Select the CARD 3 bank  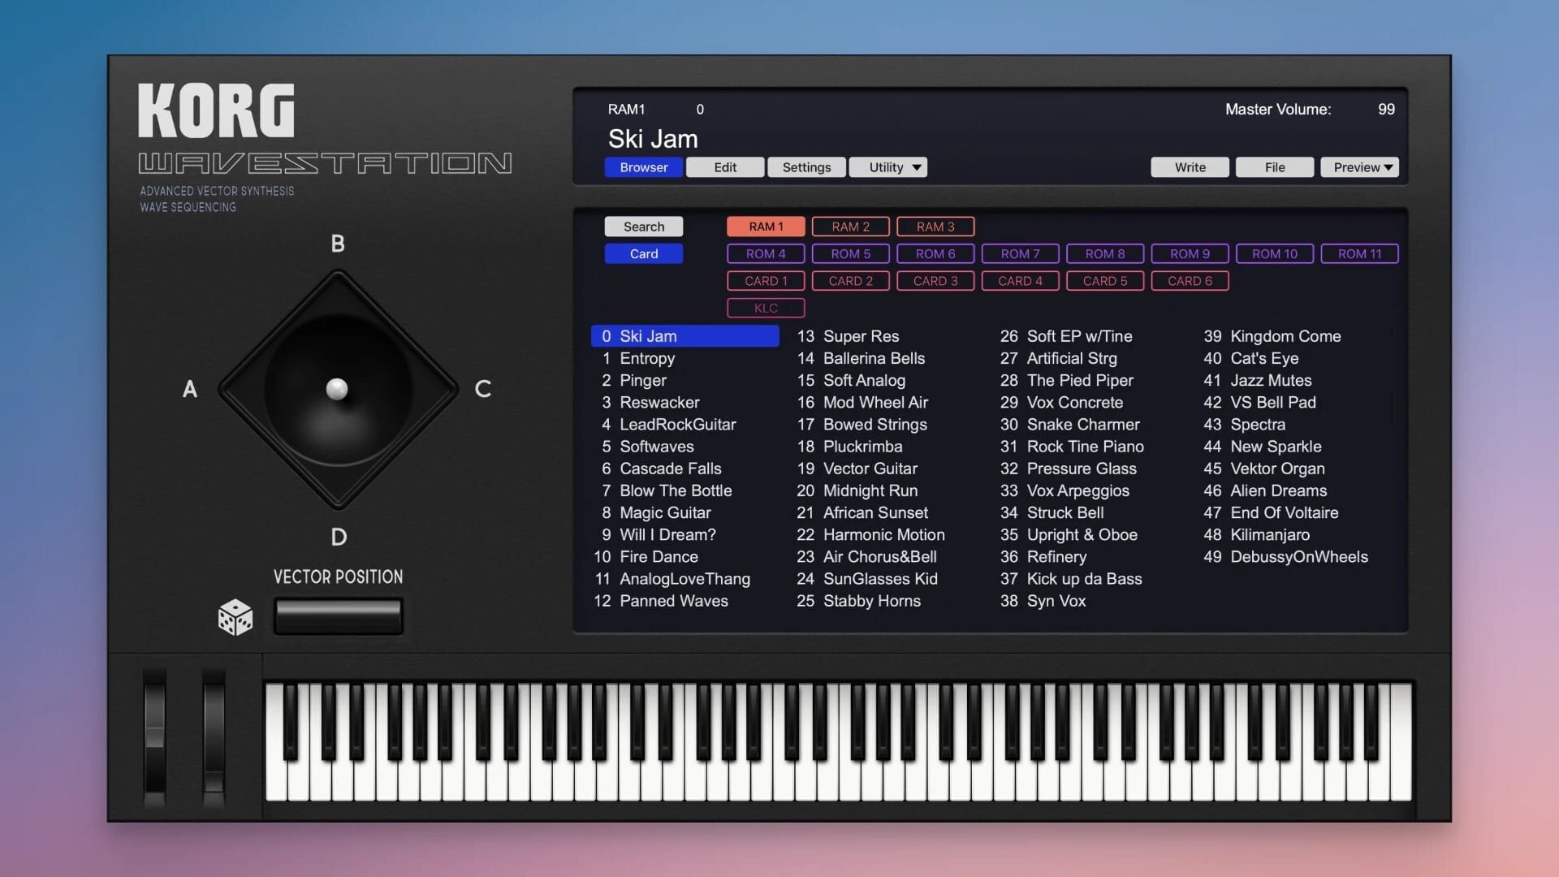935,281
